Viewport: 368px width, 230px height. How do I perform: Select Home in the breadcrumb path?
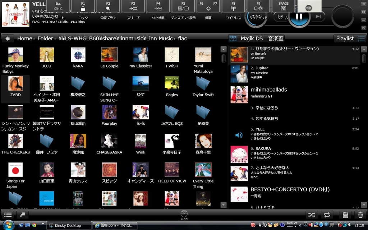[24, 38]
